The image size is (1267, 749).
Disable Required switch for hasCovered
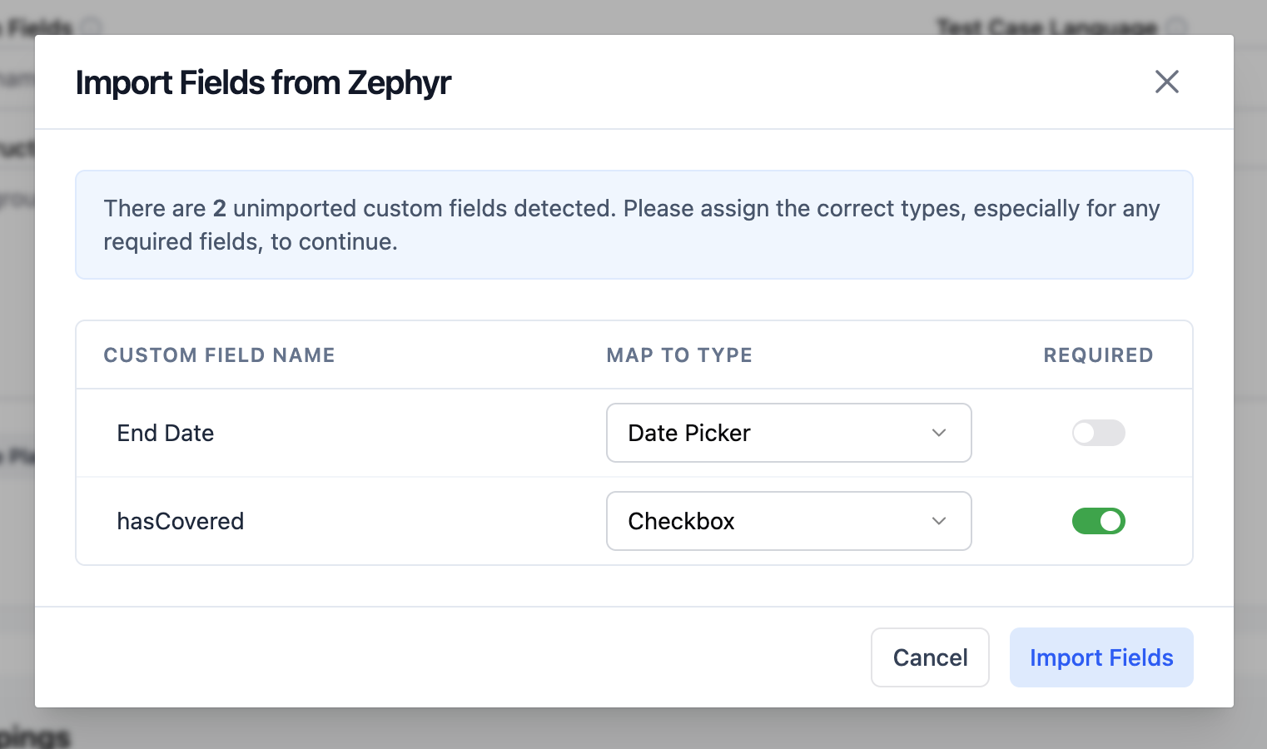point(1098,521)
